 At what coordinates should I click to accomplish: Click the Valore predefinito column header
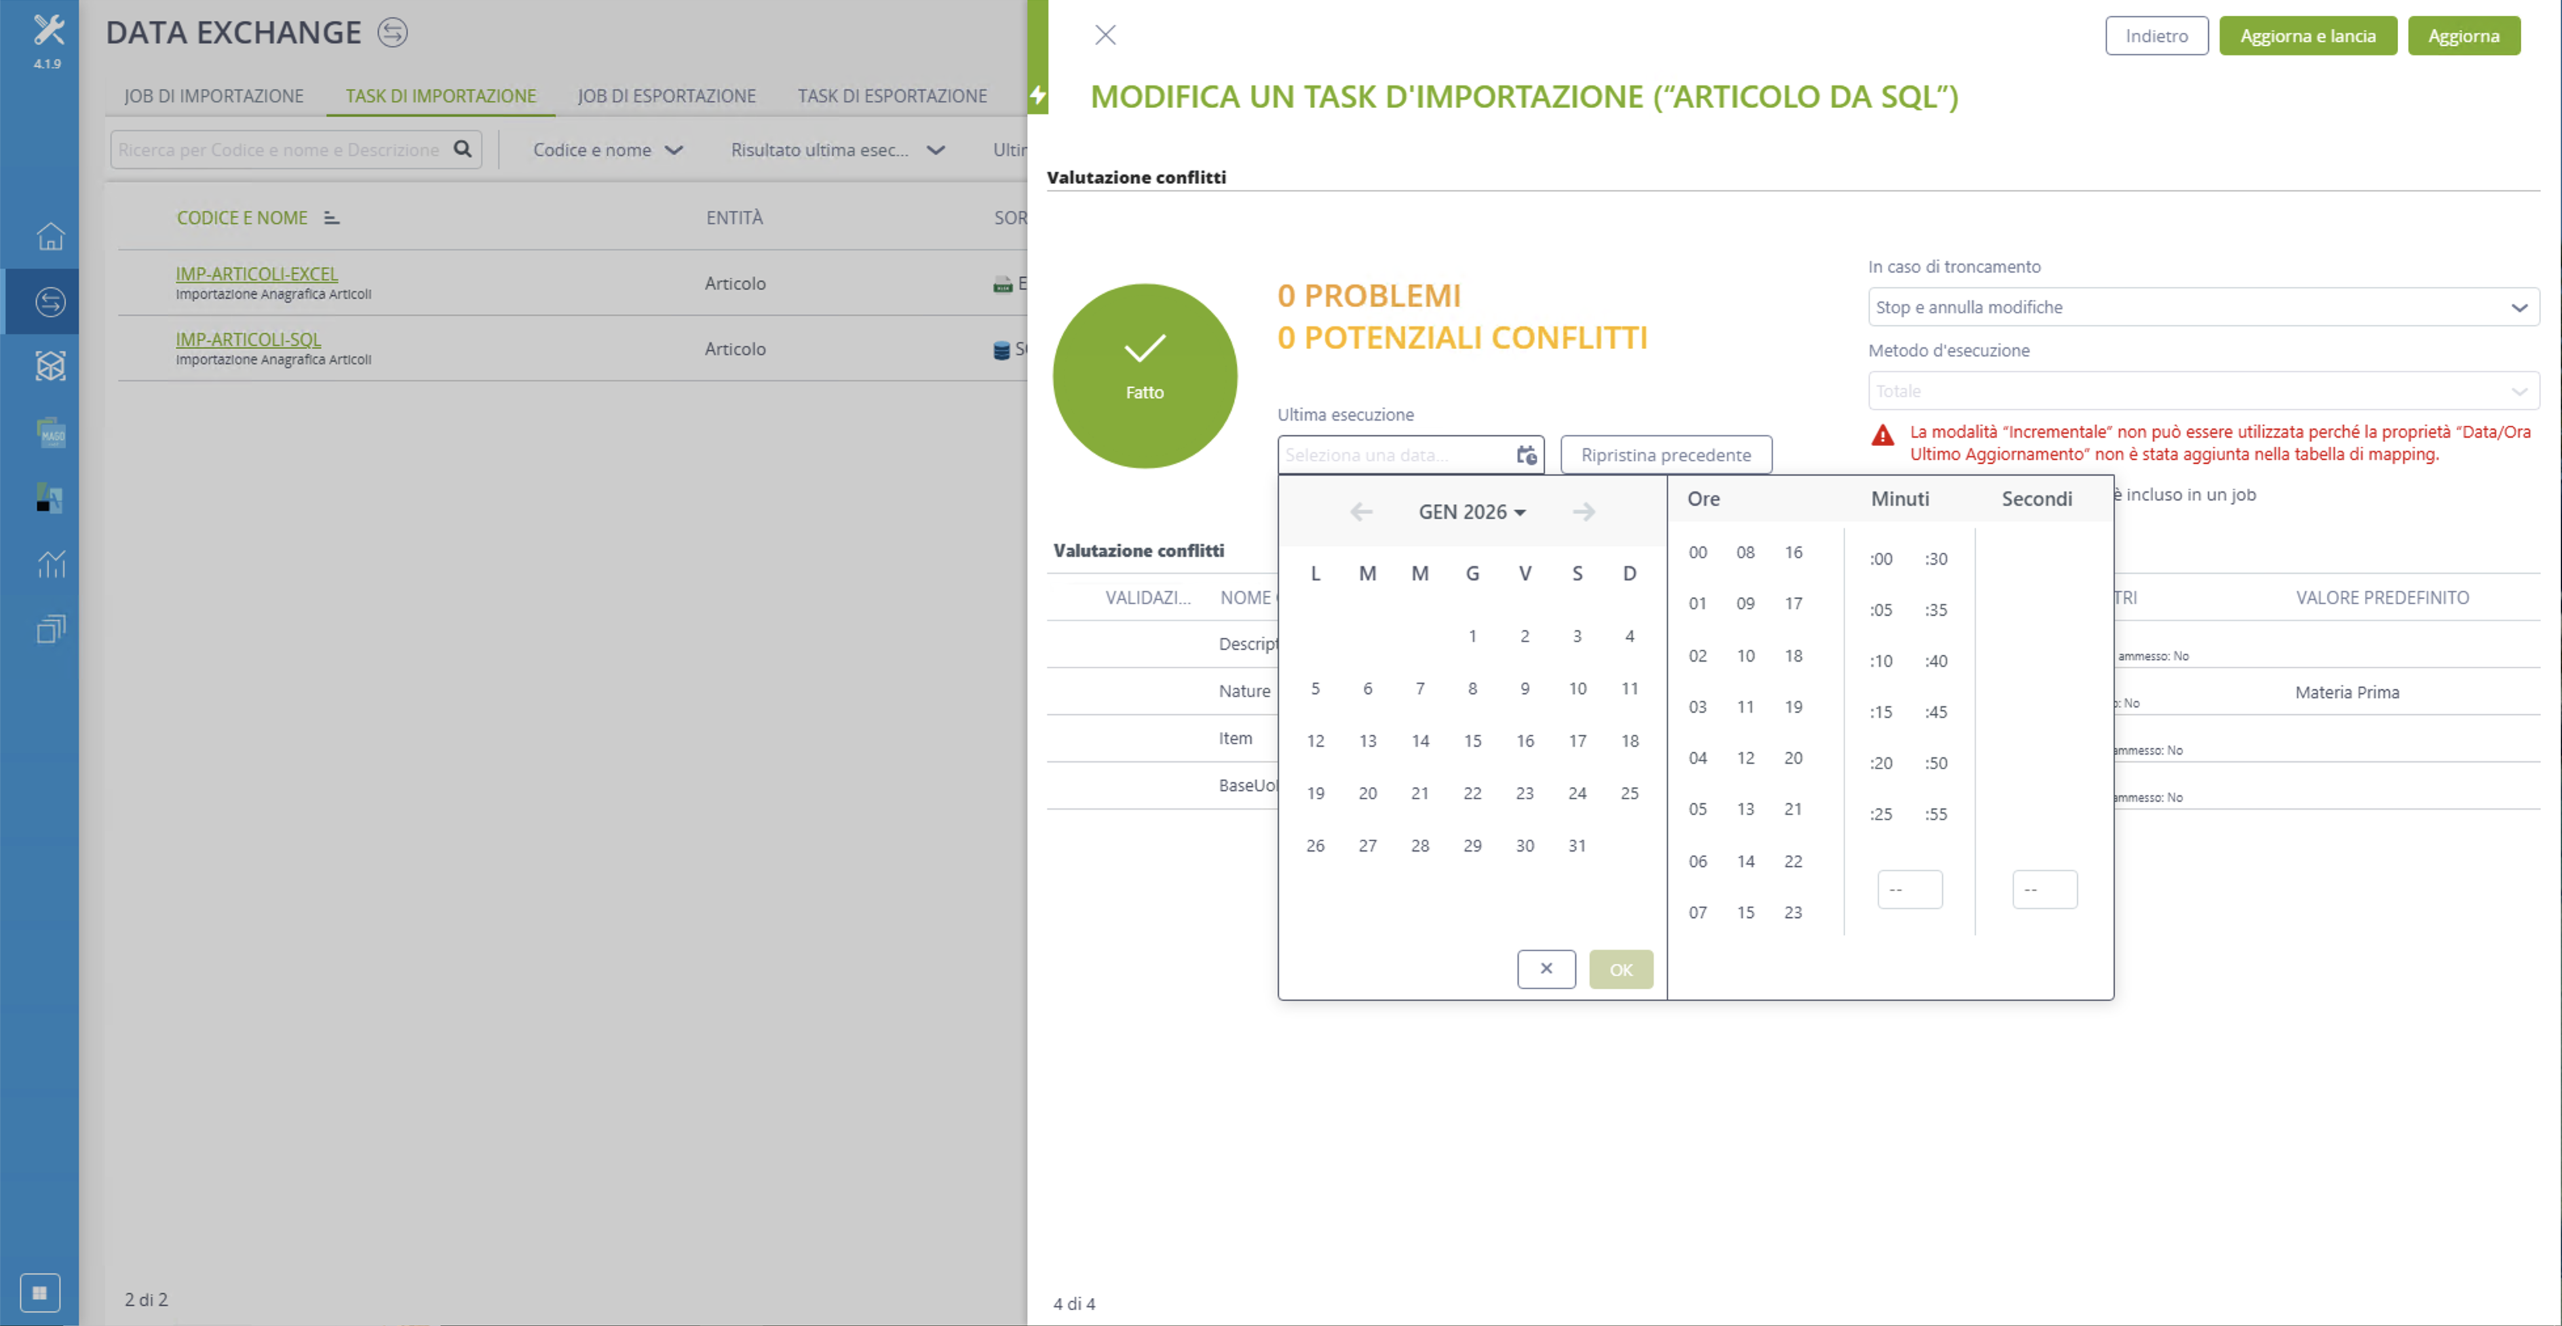tap(2382, 598)
